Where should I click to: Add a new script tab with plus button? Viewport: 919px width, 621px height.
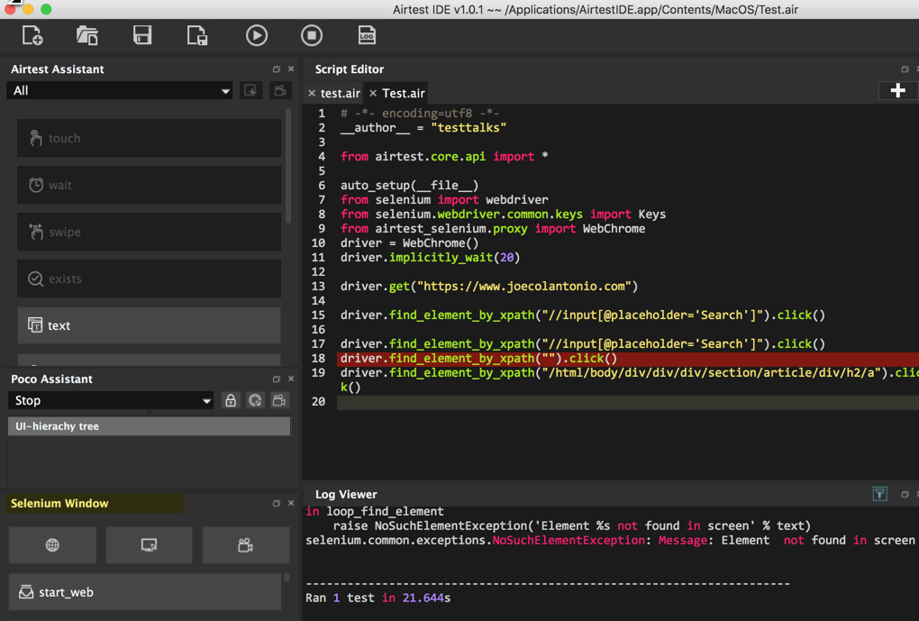tap(897, 90)
